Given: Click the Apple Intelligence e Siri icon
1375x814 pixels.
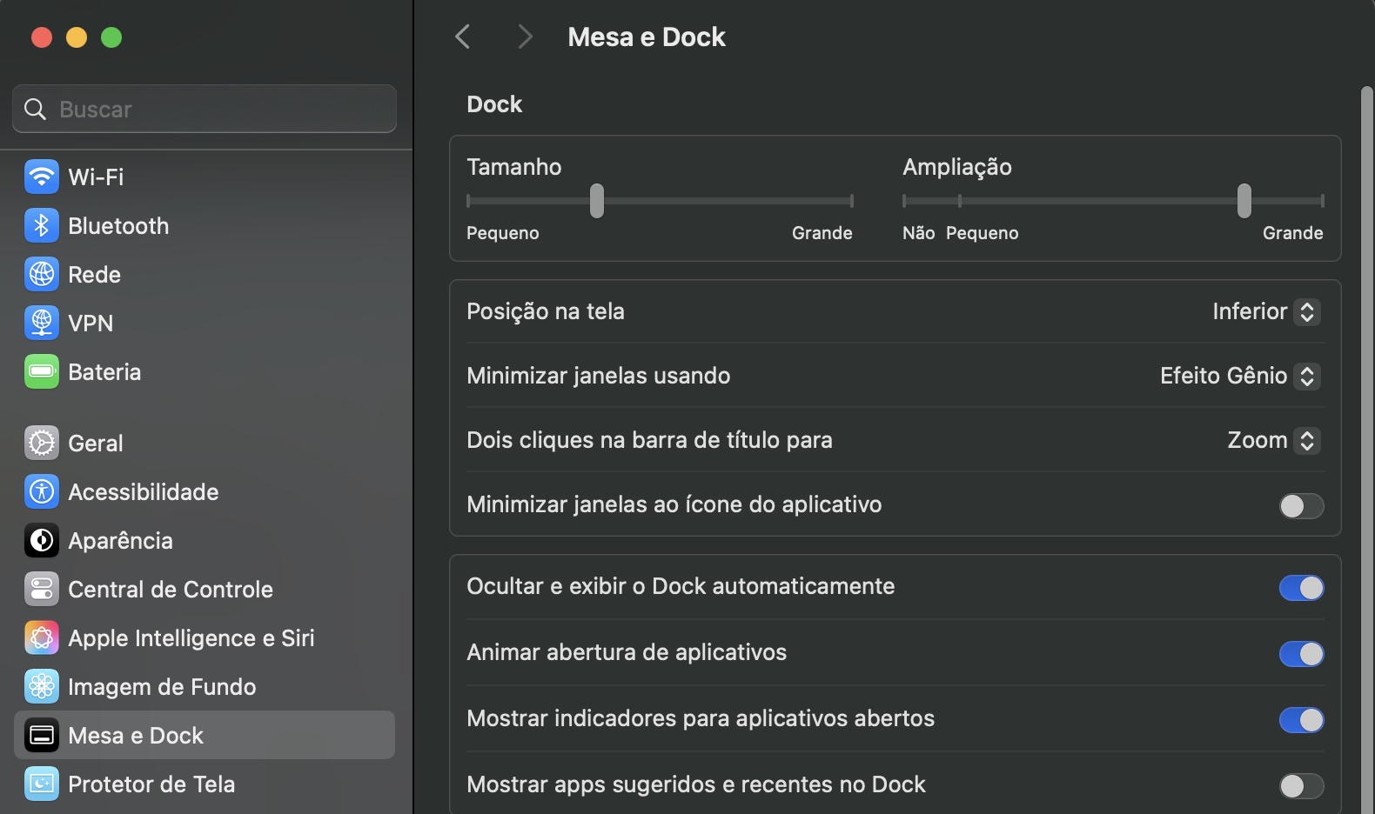Looking at the screenshot, I should click(42, 638).
